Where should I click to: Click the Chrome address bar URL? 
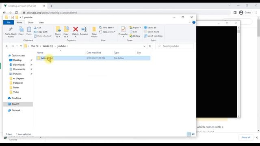click(x=52, y=13)
